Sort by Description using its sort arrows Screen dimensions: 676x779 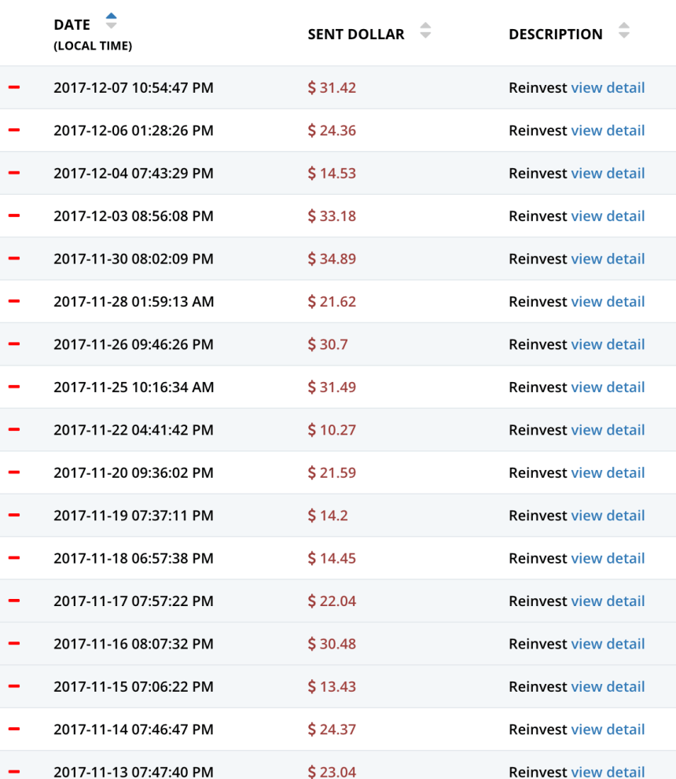623,31
